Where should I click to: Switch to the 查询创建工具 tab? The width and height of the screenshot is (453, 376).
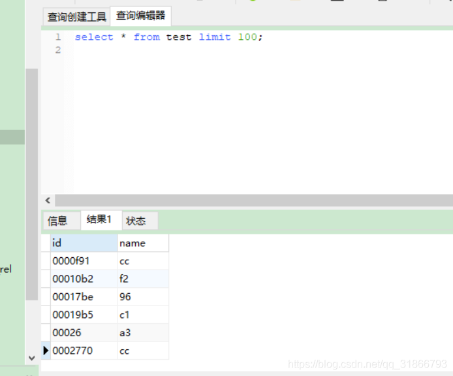pyautogui.click(x=76, y=17)
